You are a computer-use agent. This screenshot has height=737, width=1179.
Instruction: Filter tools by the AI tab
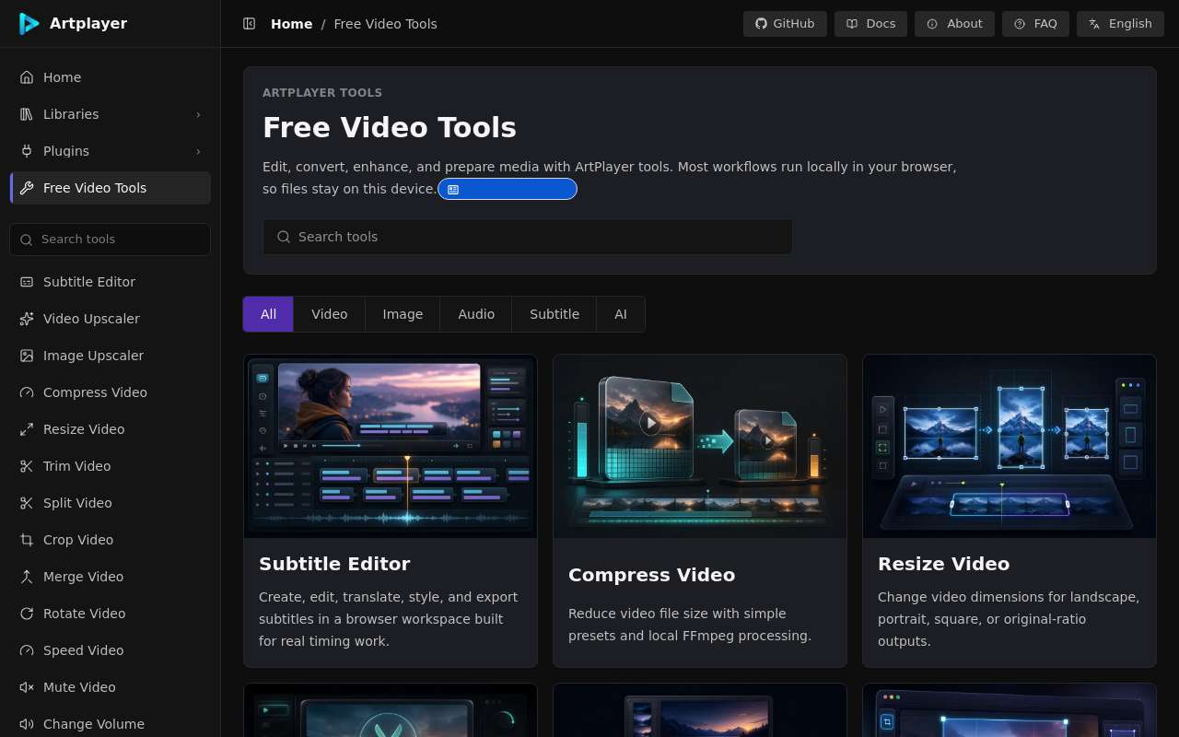(621, 314)
